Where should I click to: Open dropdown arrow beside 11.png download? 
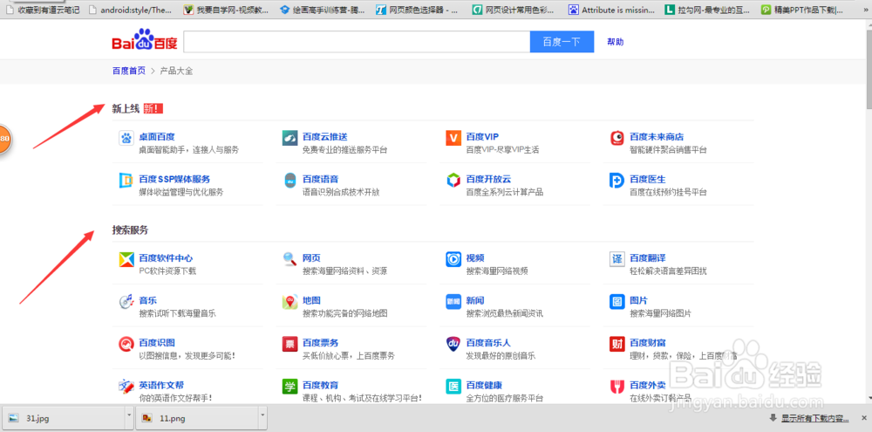tap(262, 416)
